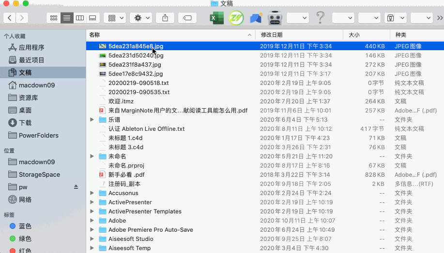The width and height of the screenshot is (444, 253).
Task: Sort by the 种类 column header
Action: pos(417,35)
